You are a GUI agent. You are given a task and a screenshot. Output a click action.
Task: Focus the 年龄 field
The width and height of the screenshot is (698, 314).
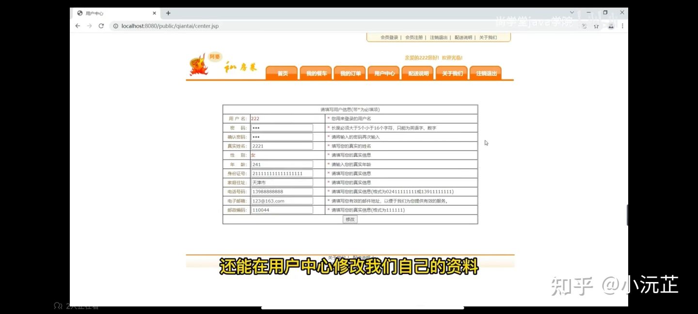[x=282, y=164]
